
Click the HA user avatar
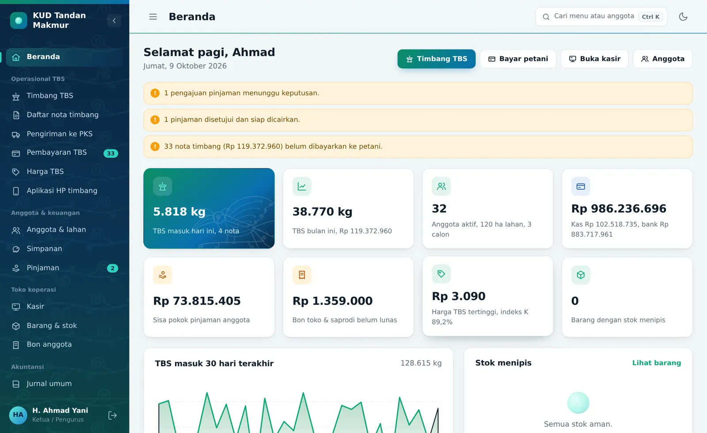click(x=18, y=415)
